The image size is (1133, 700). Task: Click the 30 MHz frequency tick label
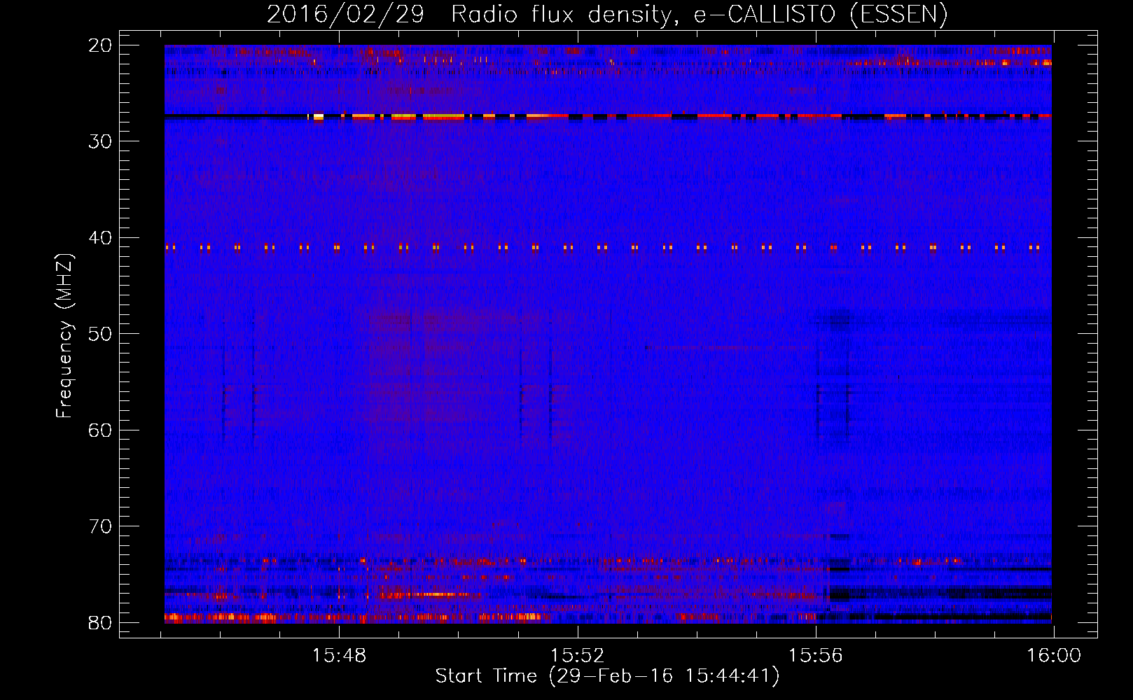coord(101,141)
